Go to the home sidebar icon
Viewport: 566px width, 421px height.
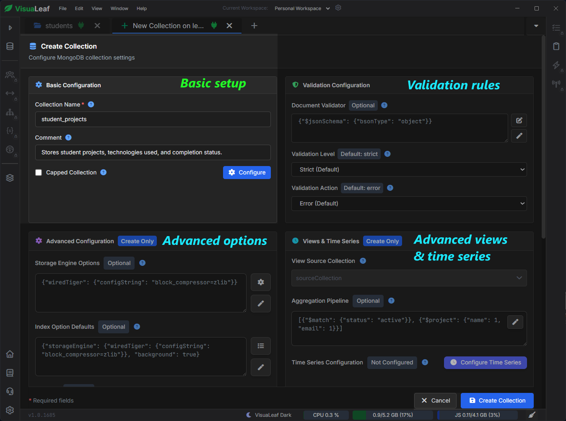pyautogui.click(x=10, y=354)
